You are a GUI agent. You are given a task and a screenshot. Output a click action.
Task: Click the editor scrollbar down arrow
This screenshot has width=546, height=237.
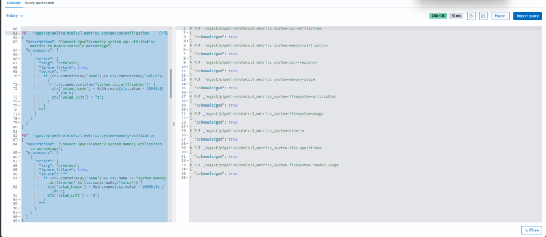170,220
